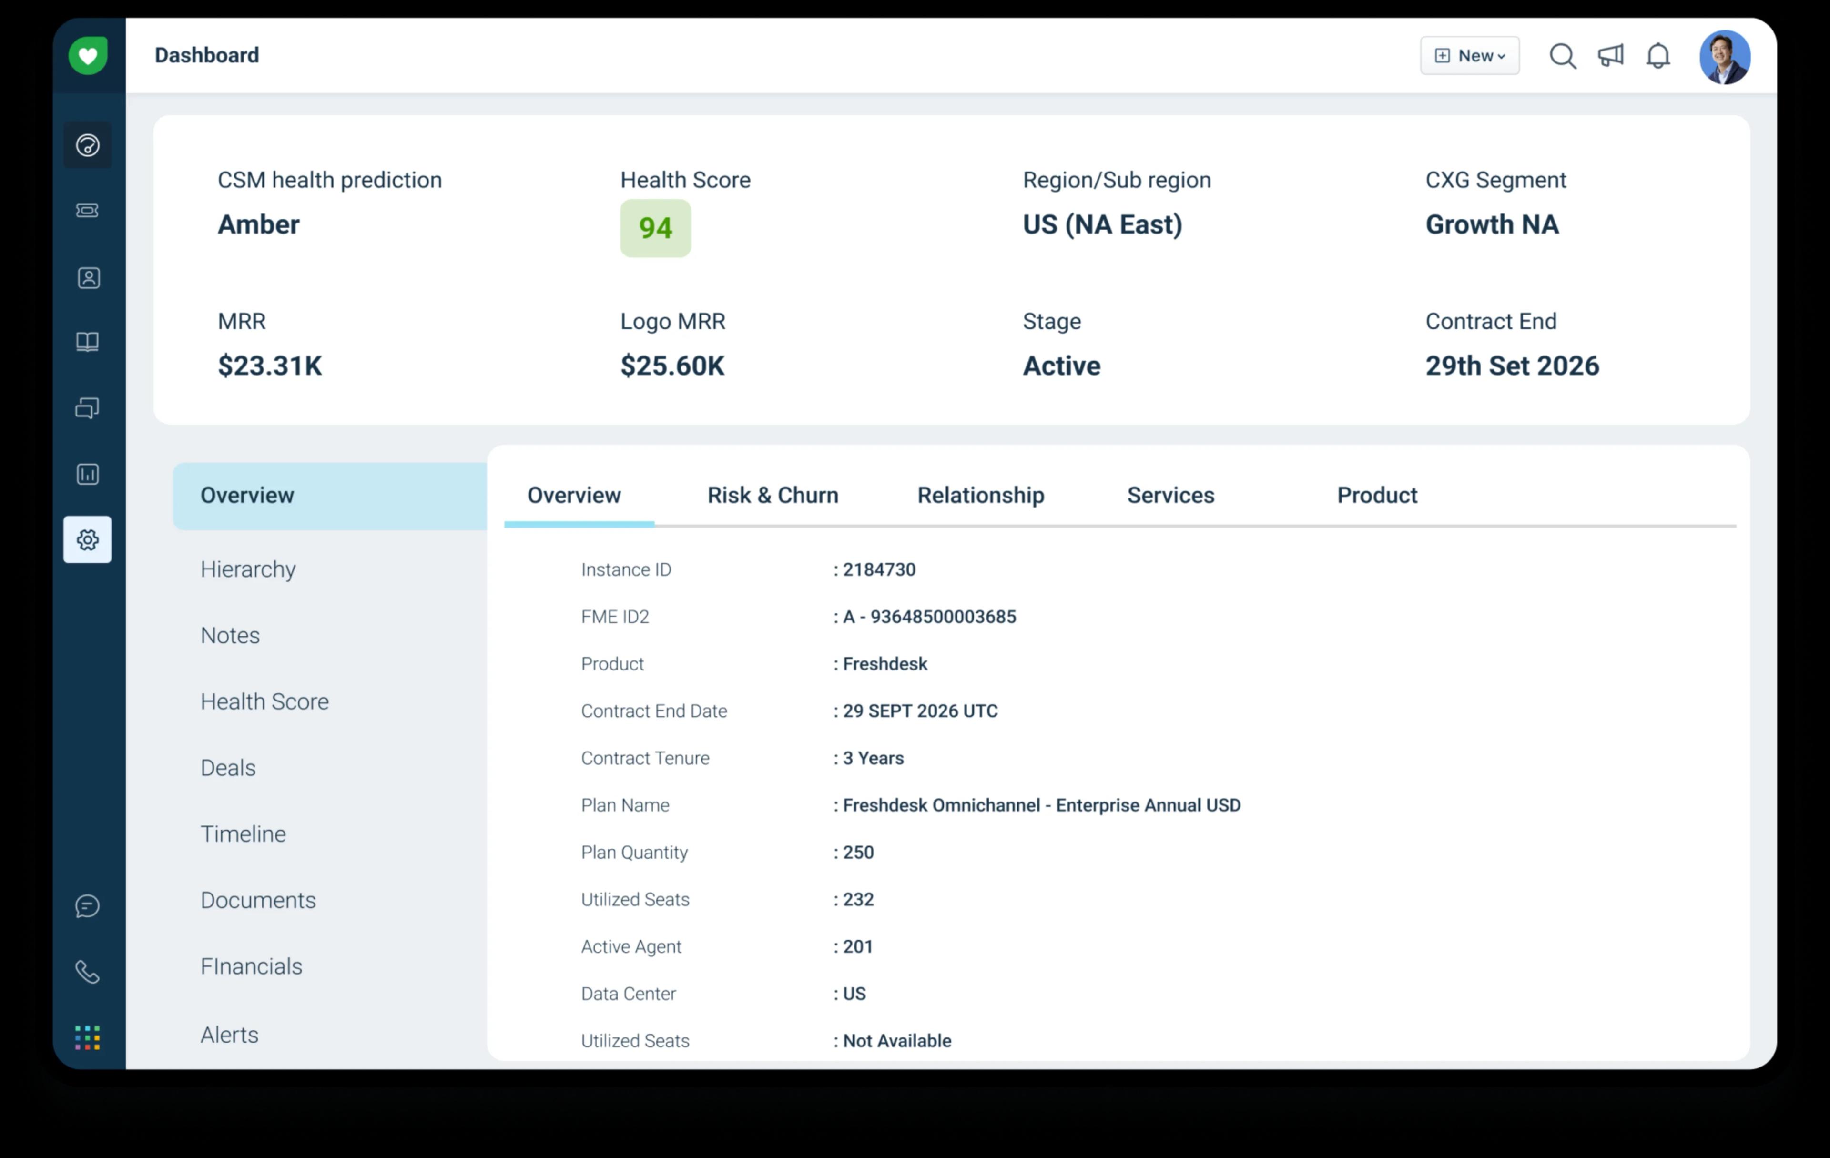This screenshot has height=1158, width=1830.
Task: Open the user profile avatar
Action: click(x=1725, y=55)
